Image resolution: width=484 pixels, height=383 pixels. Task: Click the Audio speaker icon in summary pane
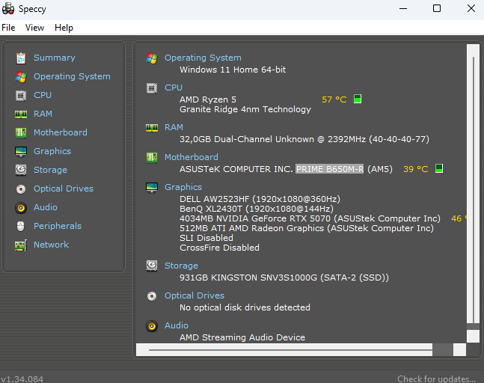coord(152,326)
